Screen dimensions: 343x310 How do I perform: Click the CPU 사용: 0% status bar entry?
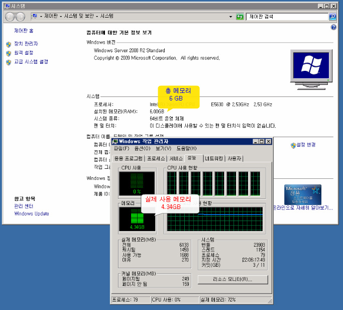(166, 300)
